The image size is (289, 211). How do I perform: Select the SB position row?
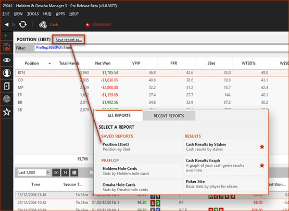point(54,110)
